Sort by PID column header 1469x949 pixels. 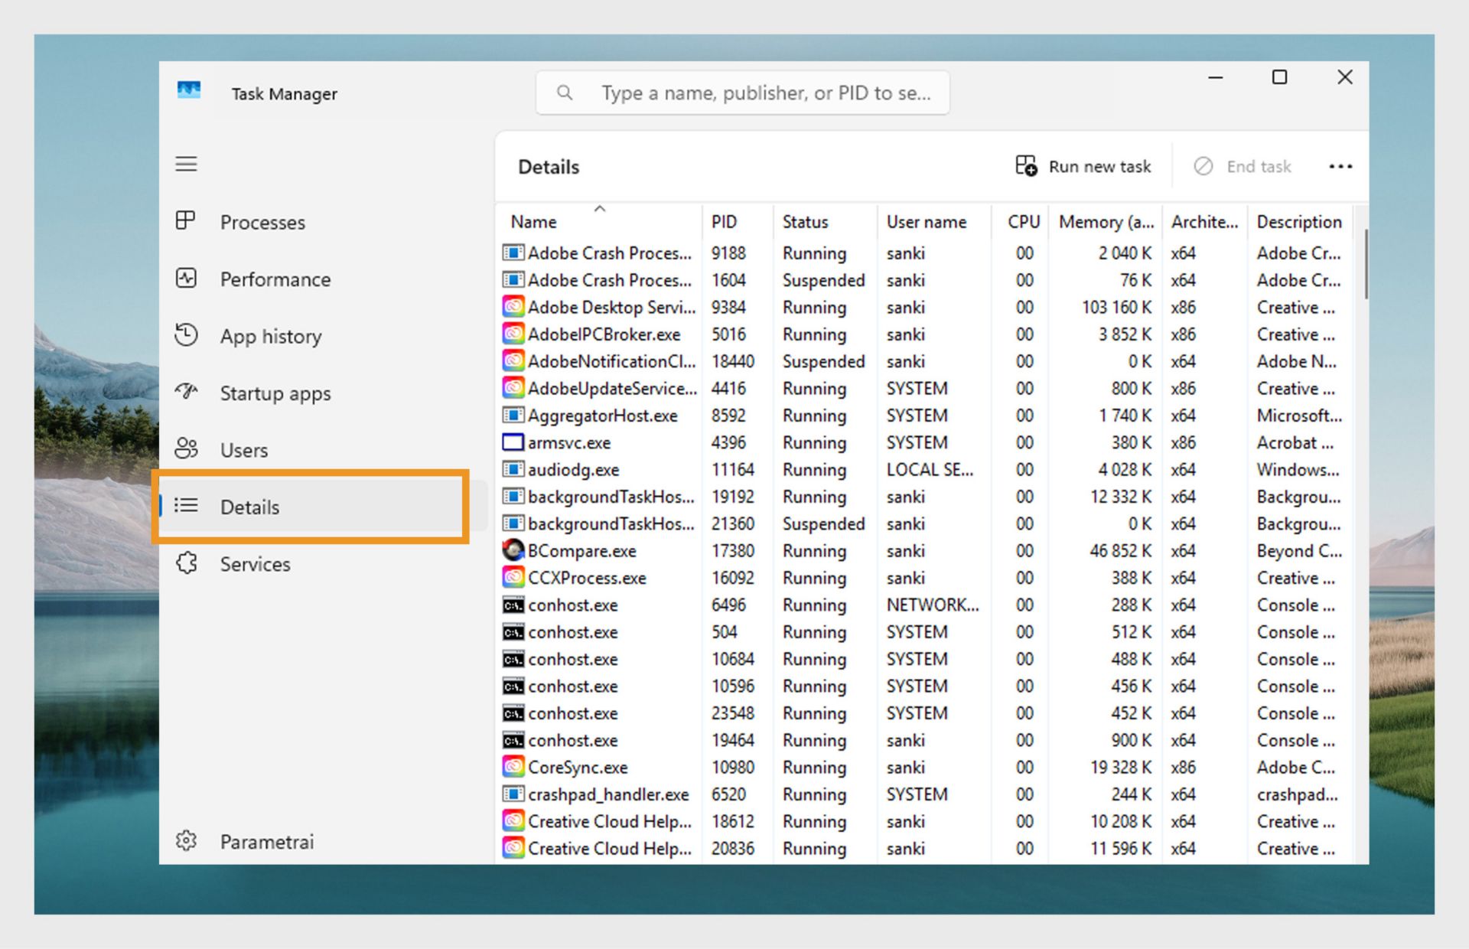point(724,222)
